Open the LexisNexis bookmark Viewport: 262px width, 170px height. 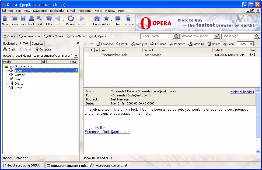pos(76,36)
